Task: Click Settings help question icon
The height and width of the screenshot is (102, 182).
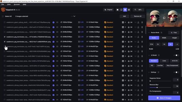Action: click(x=158, y=72)
